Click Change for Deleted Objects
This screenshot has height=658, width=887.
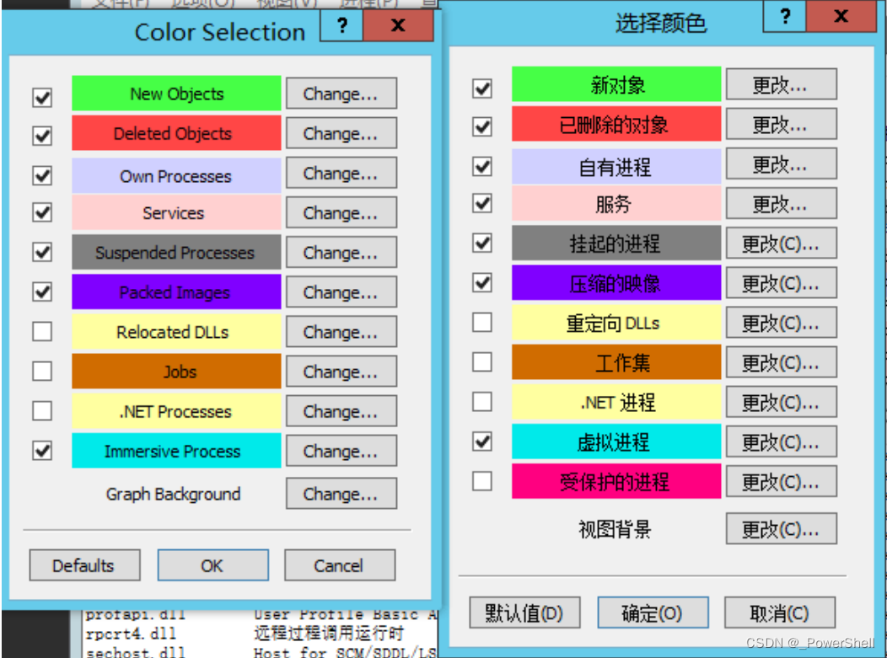(341, 133)
